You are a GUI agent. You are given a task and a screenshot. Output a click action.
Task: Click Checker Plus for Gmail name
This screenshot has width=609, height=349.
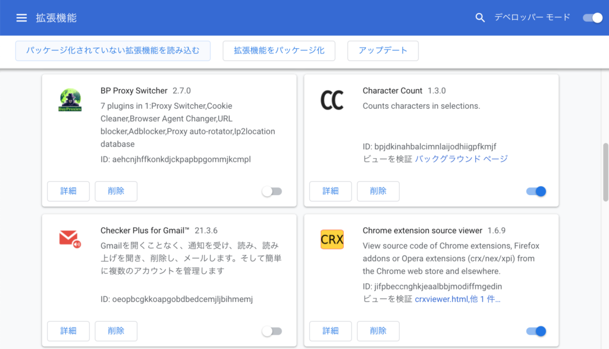[x=145, y=231]
